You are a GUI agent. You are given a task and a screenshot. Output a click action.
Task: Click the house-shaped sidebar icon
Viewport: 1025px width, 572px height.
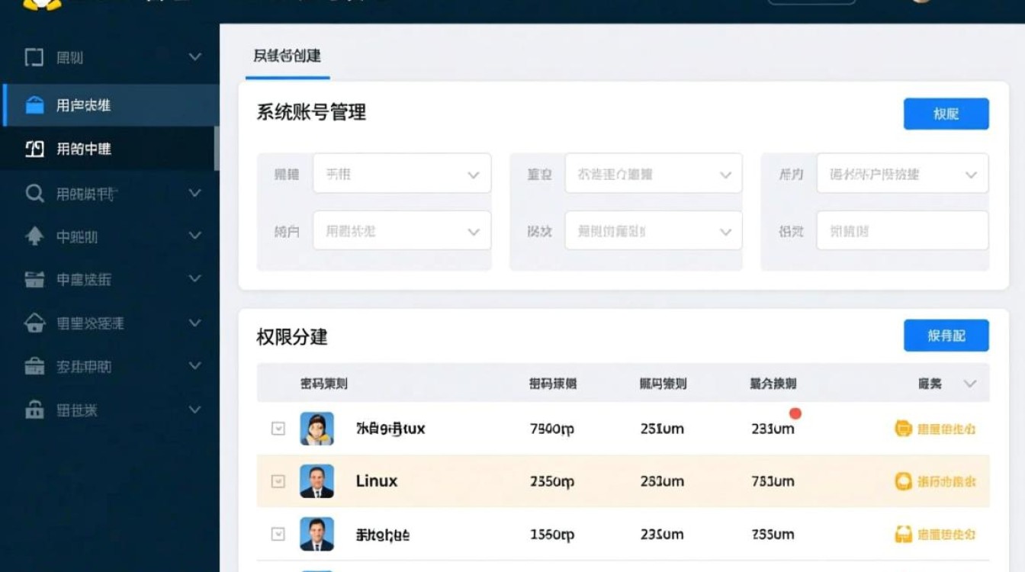point(34,323)
